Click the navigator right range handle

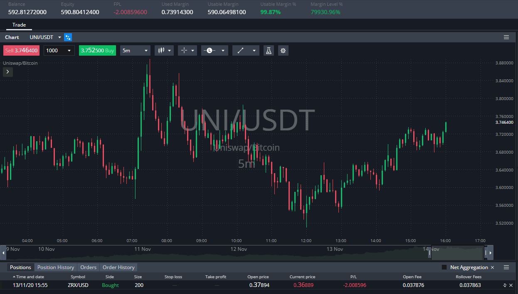click(485, 252)
